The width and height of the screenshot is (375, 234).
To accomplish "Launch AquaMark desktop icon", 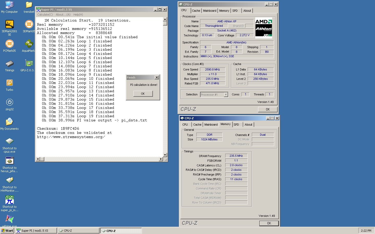I will pyautogui.click(x=29, y=46).
